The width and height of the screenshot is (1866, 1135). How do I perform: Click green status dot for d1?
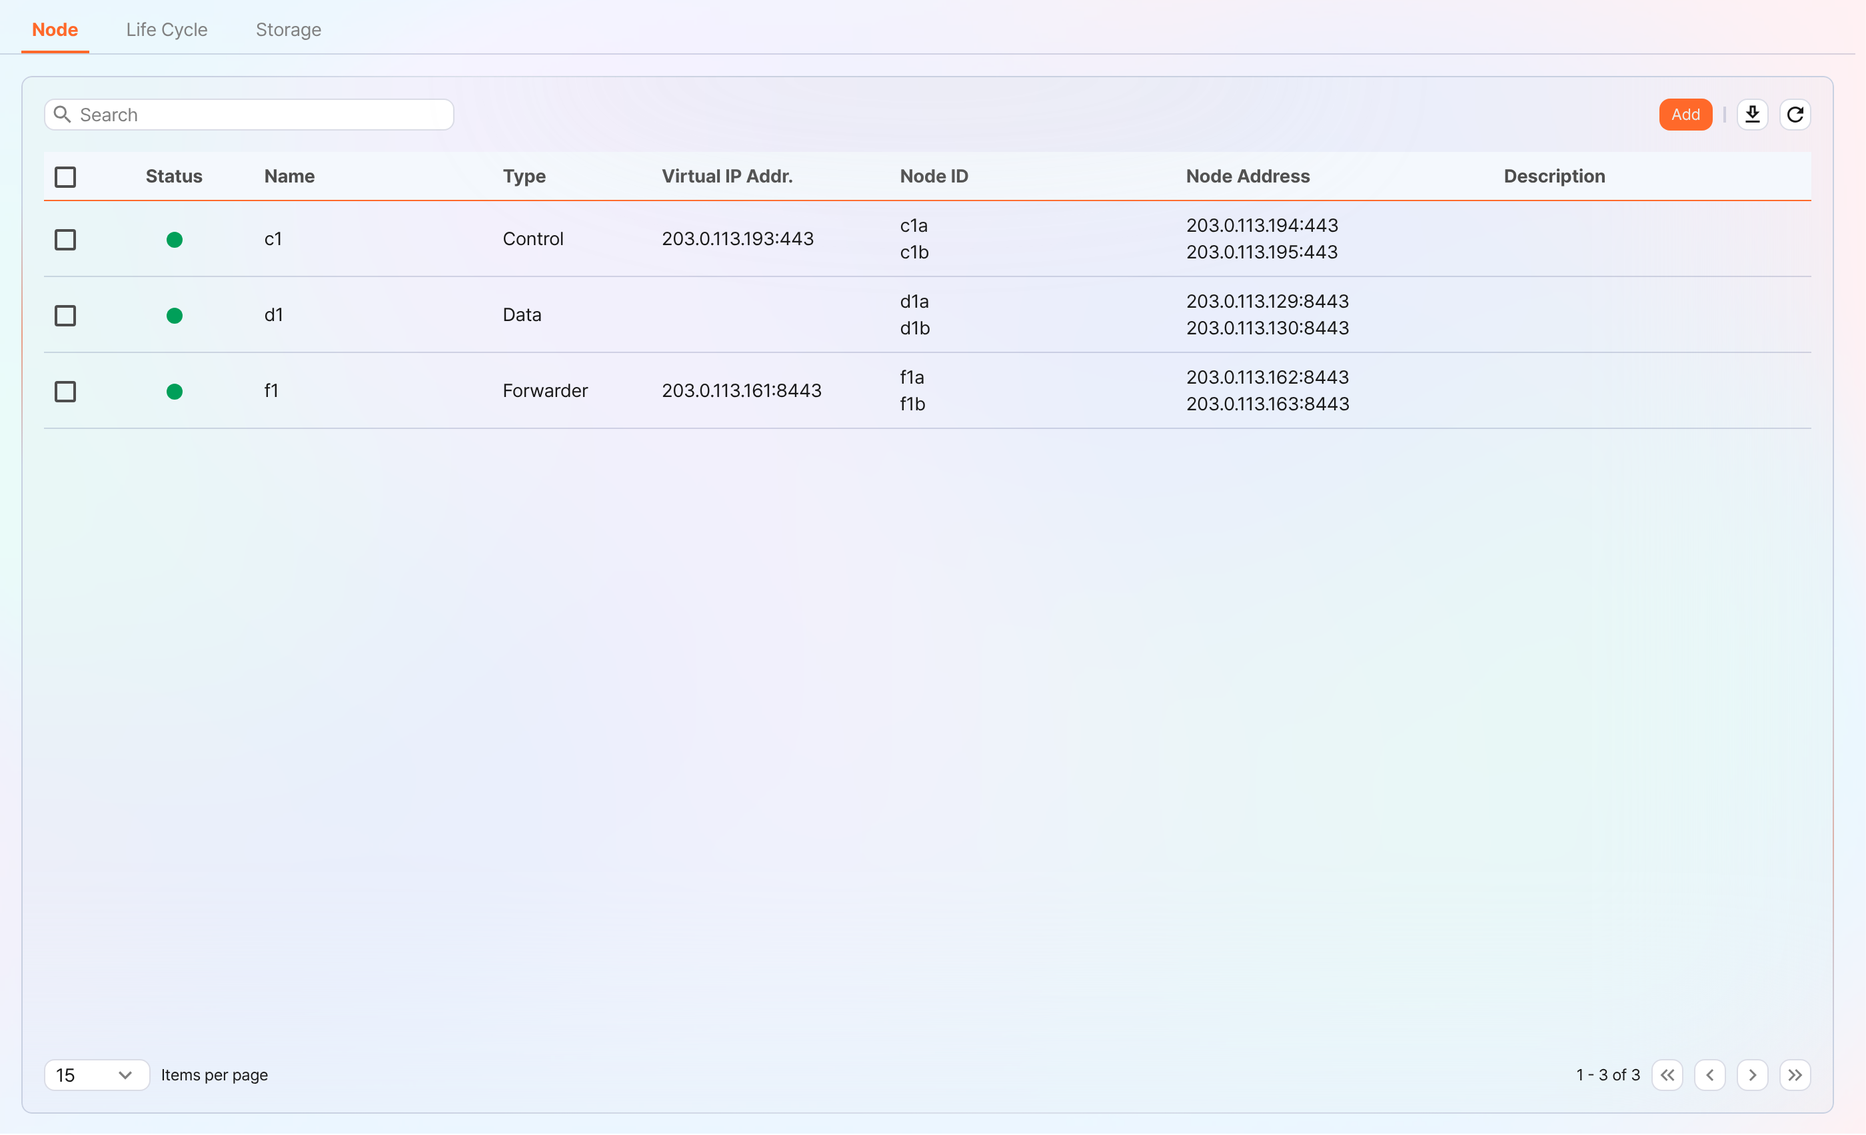tap(174, 316)
